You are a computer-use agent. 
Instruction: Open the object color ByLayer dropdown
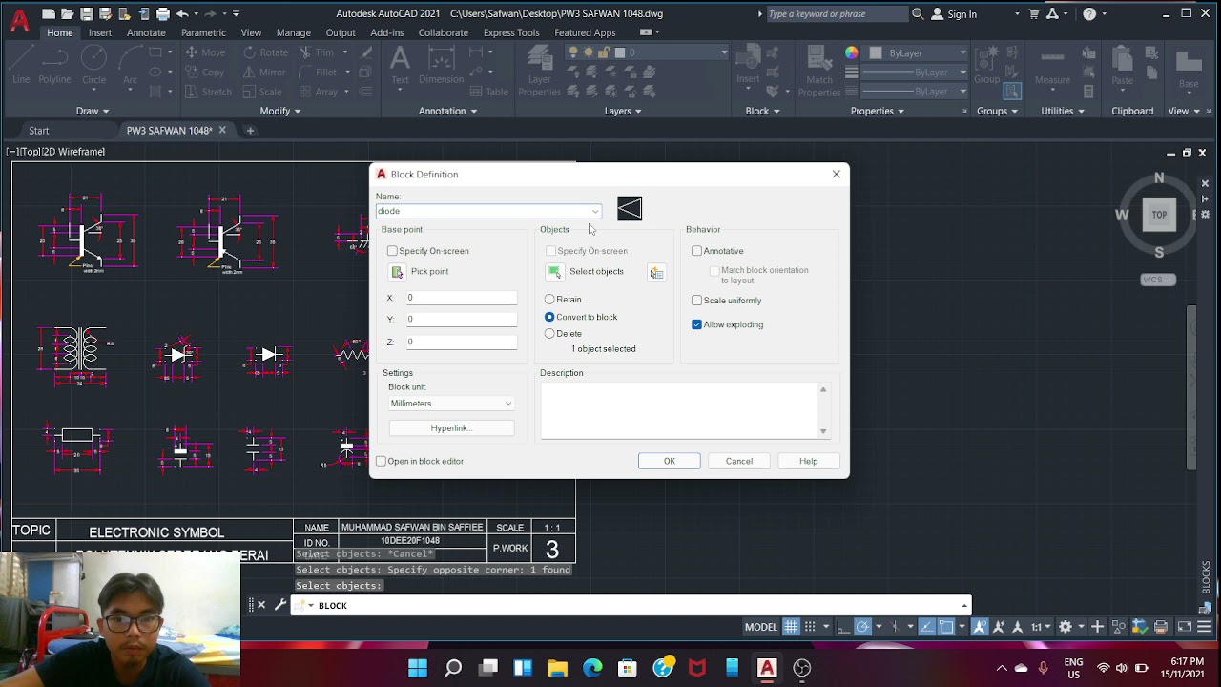point(919,53)
